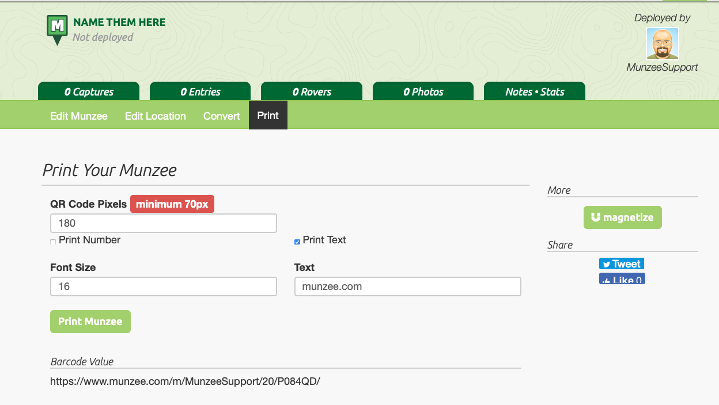Click the green Munzee pin icon
719x405 pixels.
(x=57, y=30)
